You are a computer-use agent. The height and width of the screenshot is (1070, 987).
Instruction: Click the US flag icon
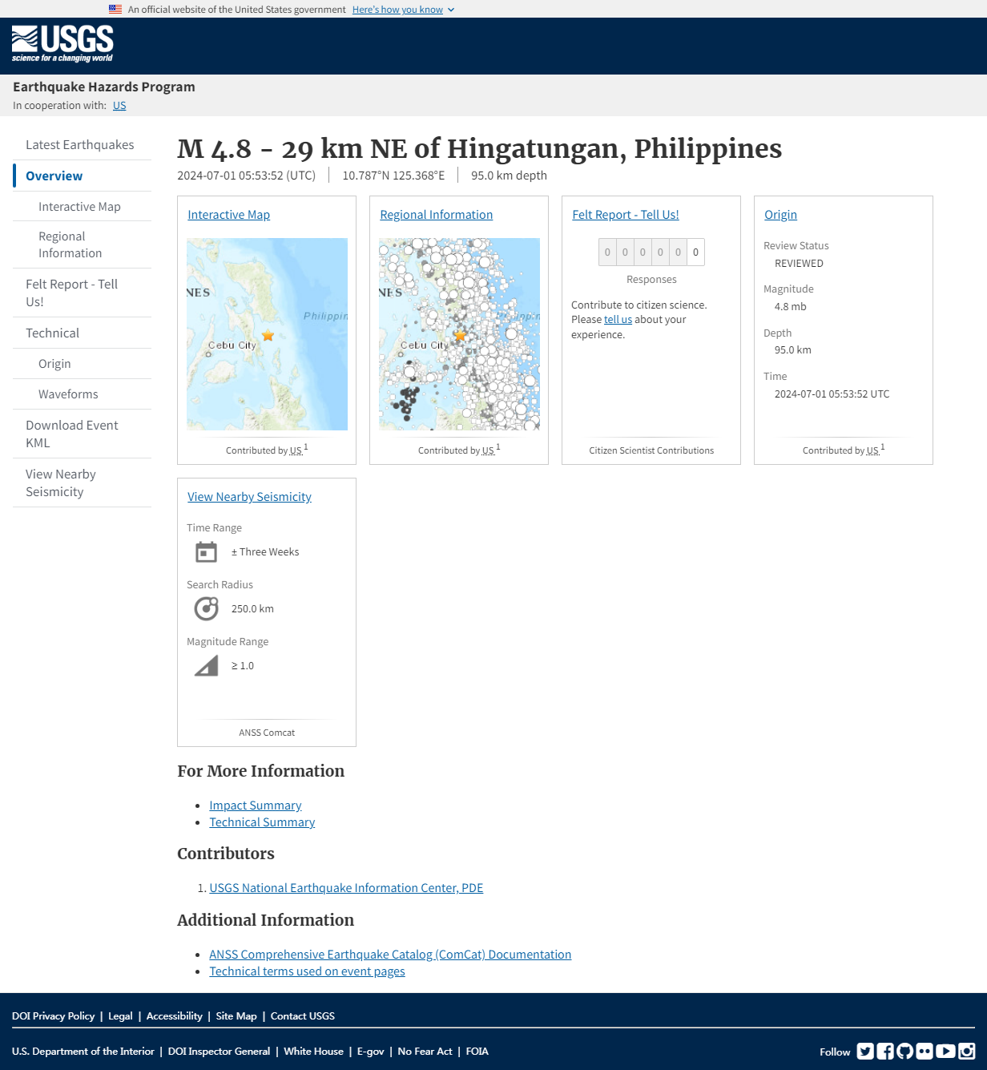pyautogui.click(x=115, y=10)
